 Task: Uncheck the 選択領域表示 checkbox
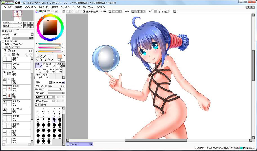click(x=84, y=12)
